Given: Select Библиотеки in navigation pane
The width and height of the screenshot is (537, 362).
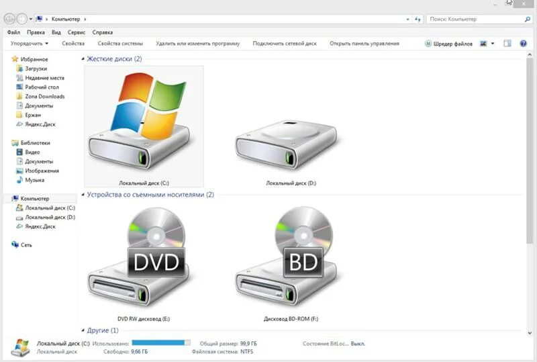Looking at the screenshot, I should (x=31, y=142).
